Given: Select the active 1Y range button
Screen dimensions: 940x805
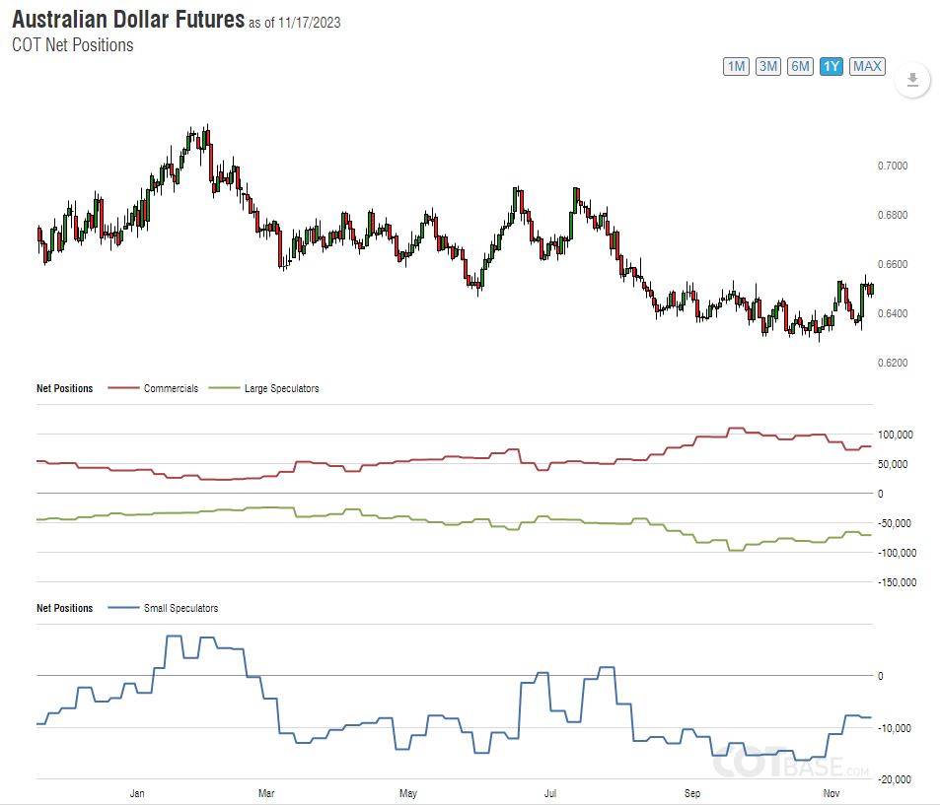Looking at the screenshot, I should [832, 66].
